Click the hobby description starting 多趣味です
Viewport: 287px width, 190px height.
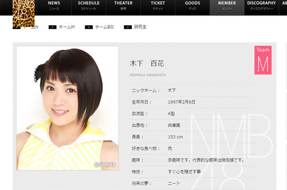206,160
